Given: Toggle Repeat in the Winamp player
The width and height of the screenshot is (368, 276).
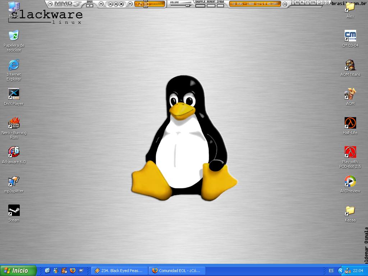Looking at the screenshot, I should pyautogui.click(x=211, y=5).
